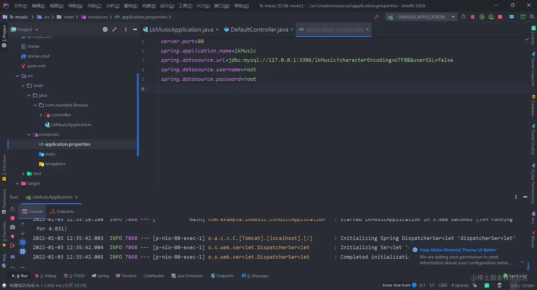Collapse the main folder

(x=23, y=86)
